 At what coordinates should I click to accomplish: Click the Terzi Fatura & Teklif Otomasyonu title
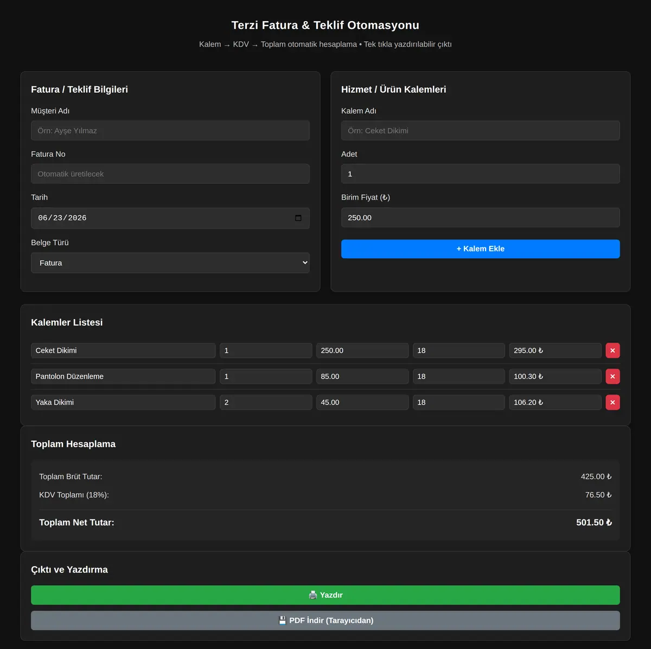click(x=325, y=25)
